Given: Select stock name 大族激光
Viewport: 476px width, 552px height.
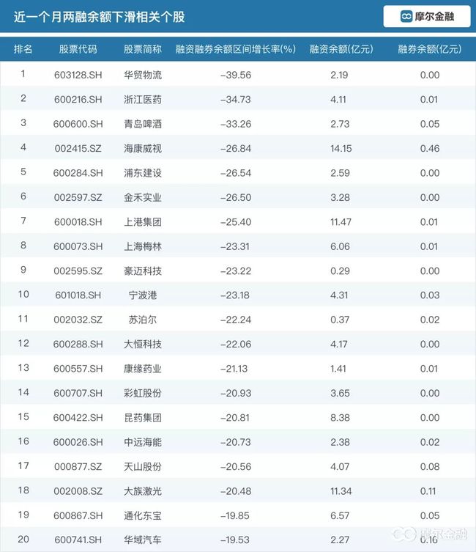Looking at the screenshot, I should click(x=143, y=490).
